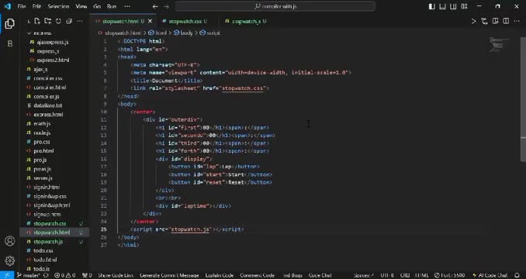Split the editor to the right
The height and width of the screenshot is (279, 526).
click(506, 21)
